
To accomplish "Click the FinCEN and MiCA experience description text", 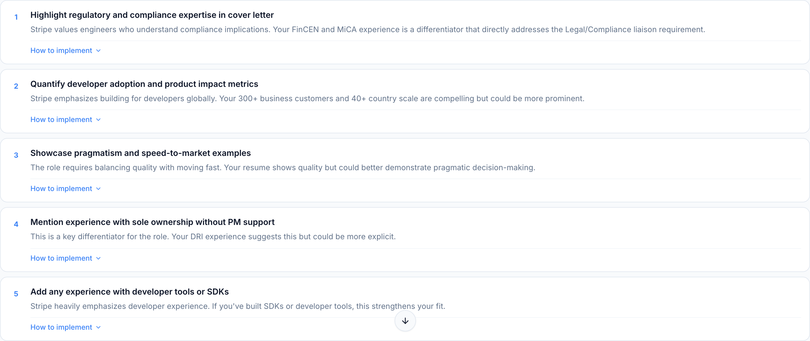I will coord(367,29).
